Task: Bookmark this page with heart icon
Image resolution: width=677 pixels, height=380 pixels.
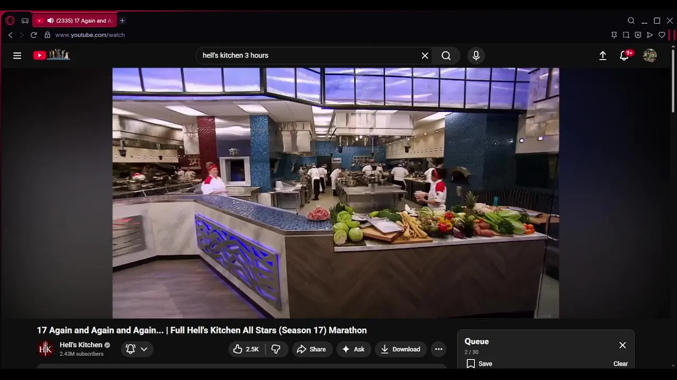Action: coord(662,35)
